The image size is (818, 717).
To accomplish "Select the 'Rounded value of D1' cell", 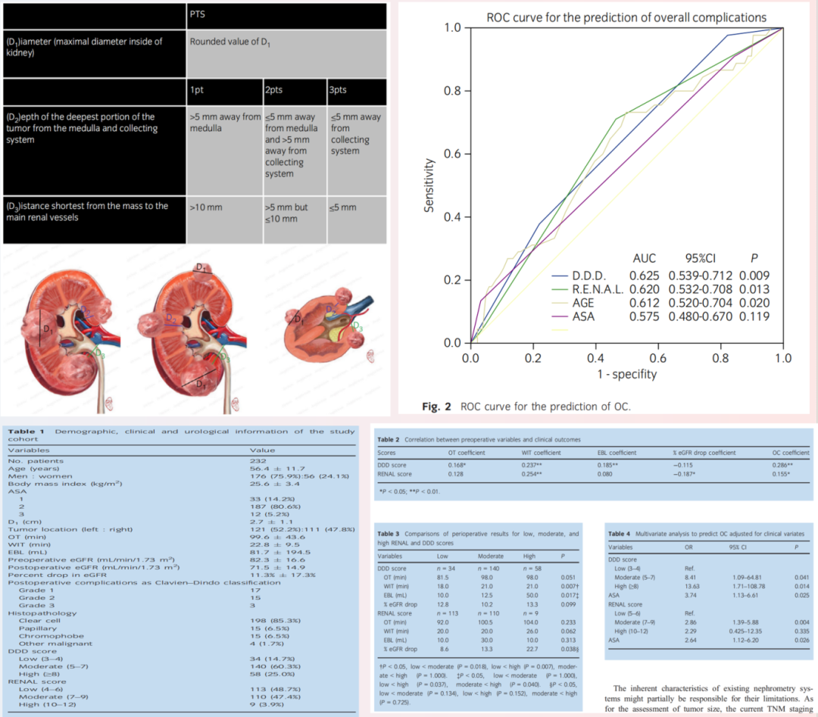I will pos(286,53).
